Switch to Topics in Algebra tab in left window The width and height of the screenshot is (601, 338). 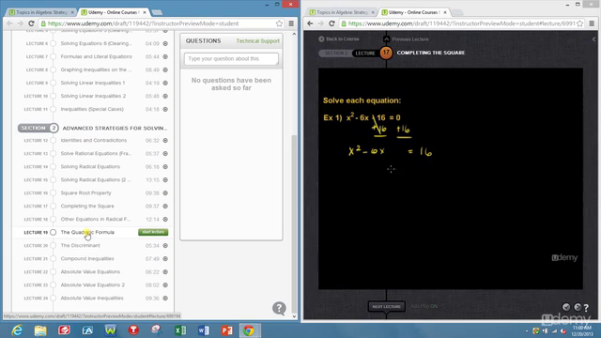tap(41, 12)
